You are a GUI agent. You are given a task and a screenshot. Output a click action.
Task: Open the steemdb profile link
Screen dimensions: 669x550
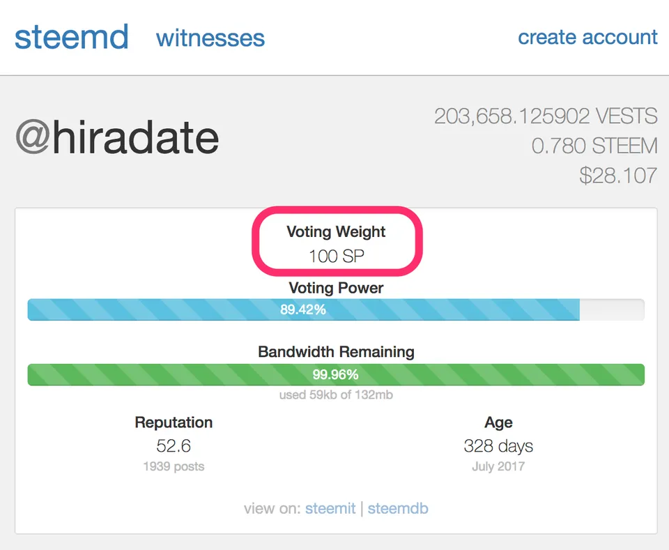pos(398,508)
